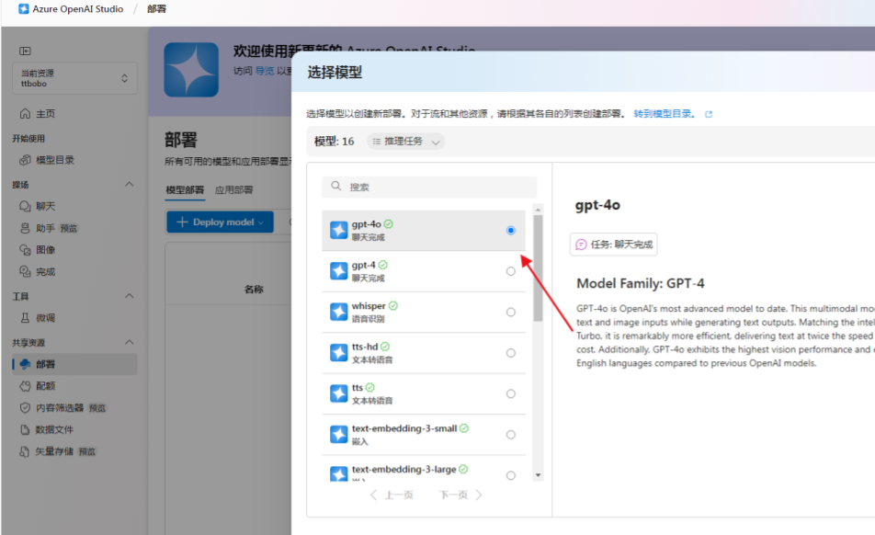This screenshot has height=535, width=875.
Task: Select the gpt-4 model radio button
Action: 510,271
